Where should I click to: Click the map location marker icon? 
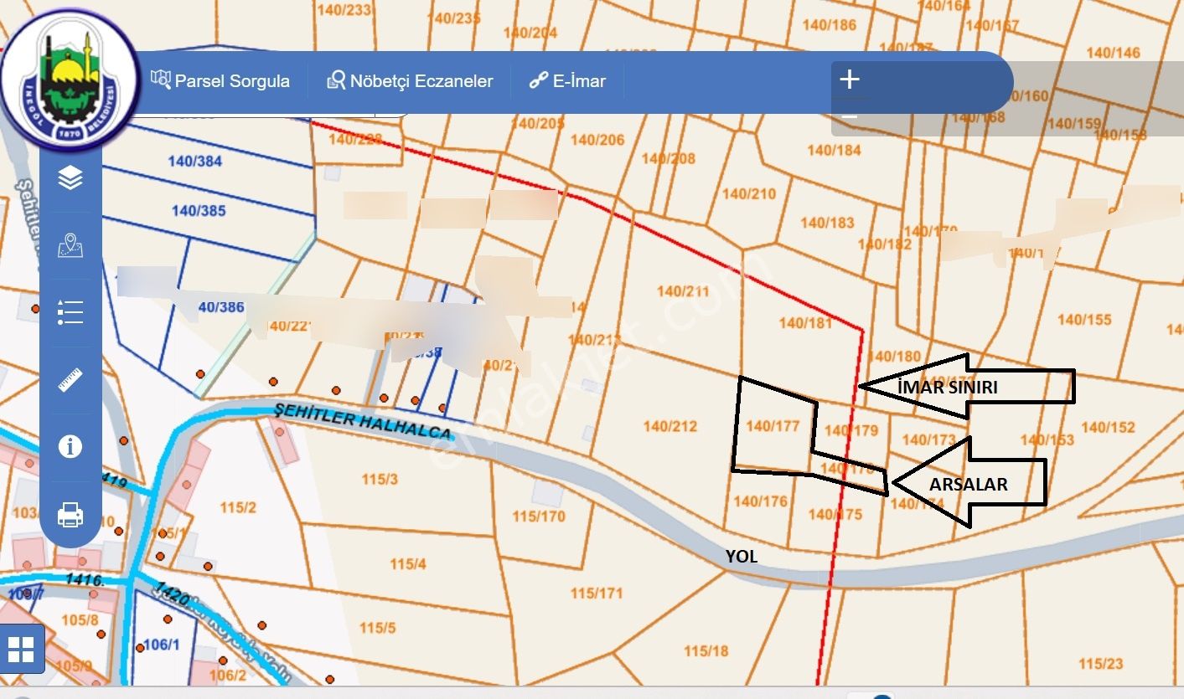coord(70,245)
